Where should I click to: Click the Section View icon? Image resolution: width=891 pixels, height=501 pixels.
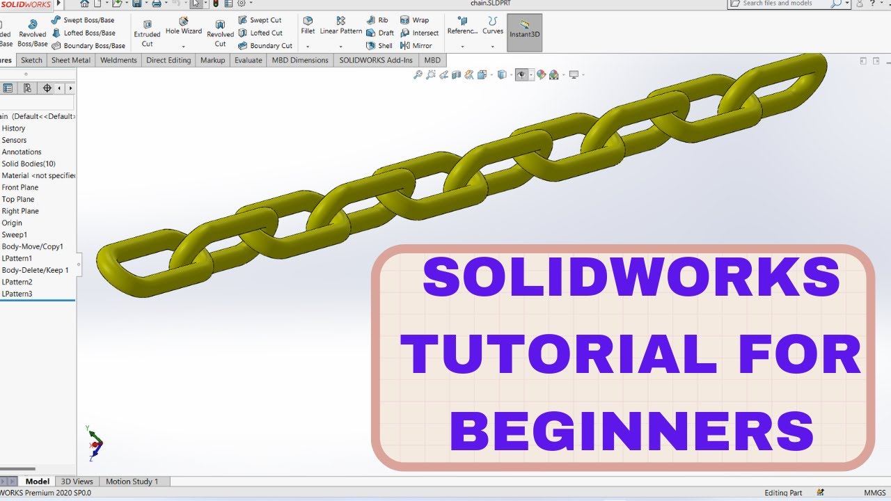click(456, 74)
